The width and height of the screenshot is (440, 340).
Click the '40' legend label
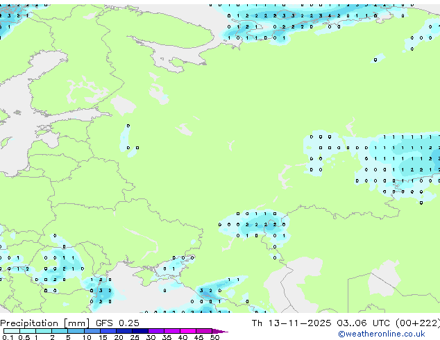coord(183,337)
